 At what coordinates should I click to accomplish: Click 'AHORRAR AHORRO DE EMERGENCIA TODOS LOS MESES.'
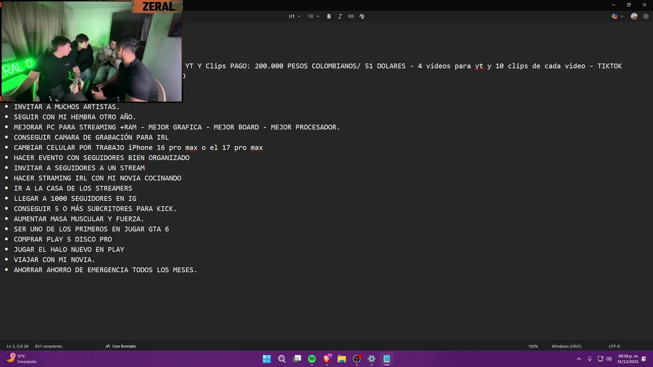click(106, 270)
